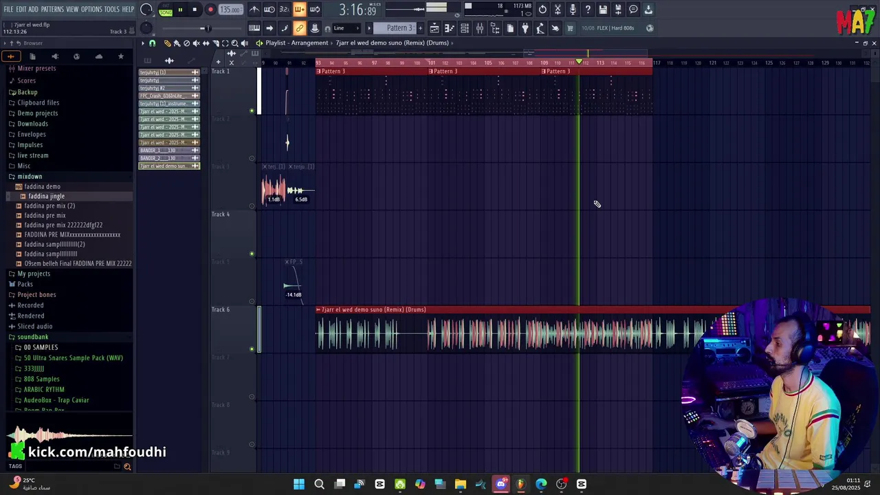Select the Delete tool in Playlist
This screenshot has height=495, width=880.
pos(186,43)
